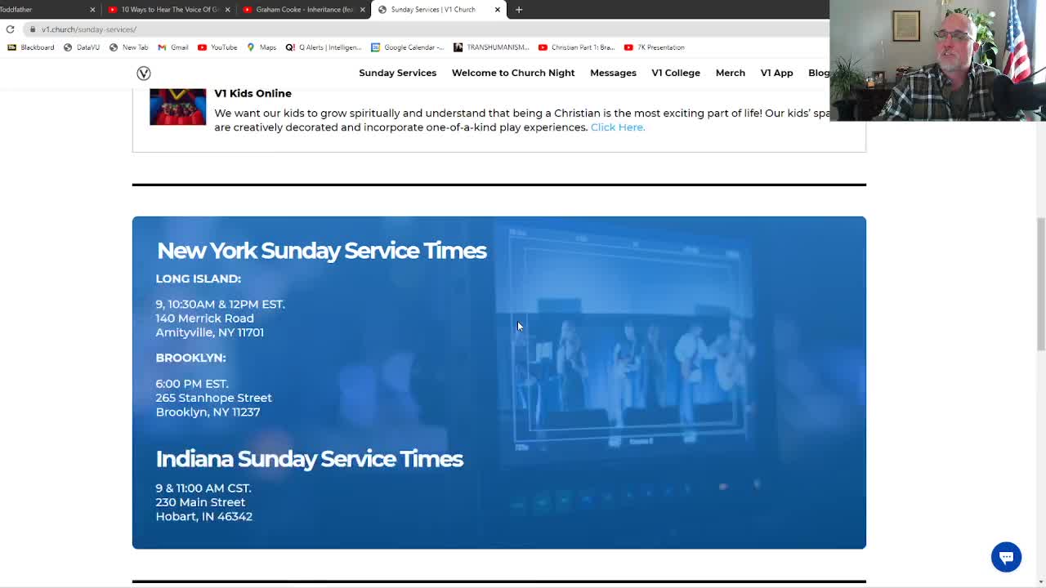Close the Toddfather tab
Image resolution: width=1046 pixels, height=588 pixels.
click(x=92, y=10)
